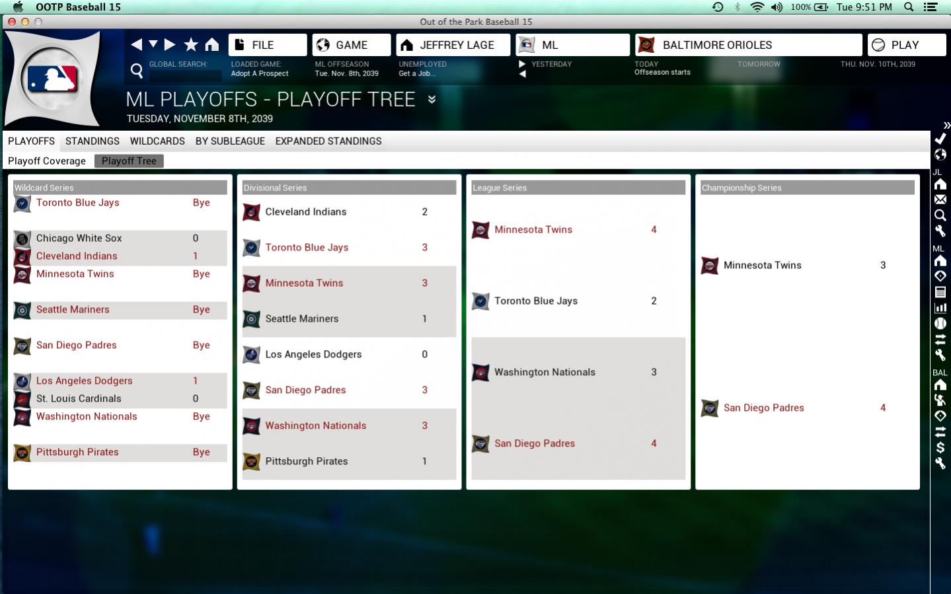This screenshot has width=951, height=594.
Task: Click the San Diego Padres logo in Championship Series
Action: (x=710, y=408)
